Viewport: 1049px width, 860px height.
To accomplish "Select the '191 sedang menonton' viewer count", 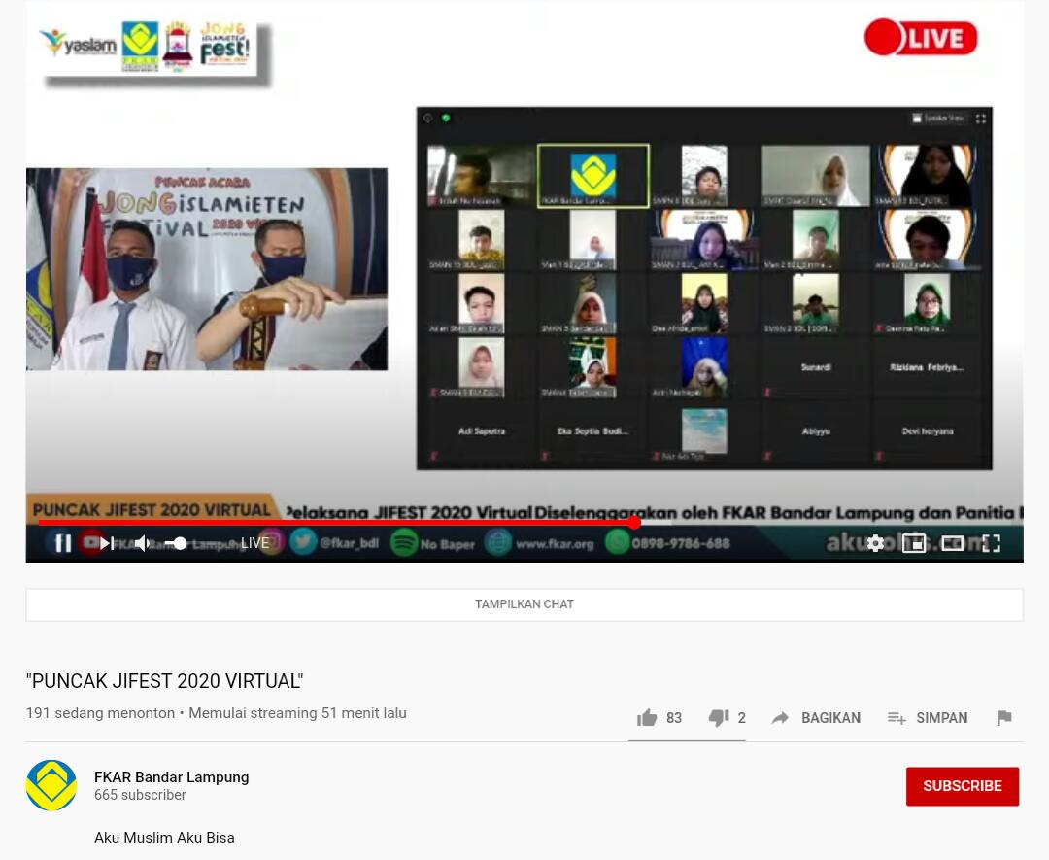I will tap(100, 713).
